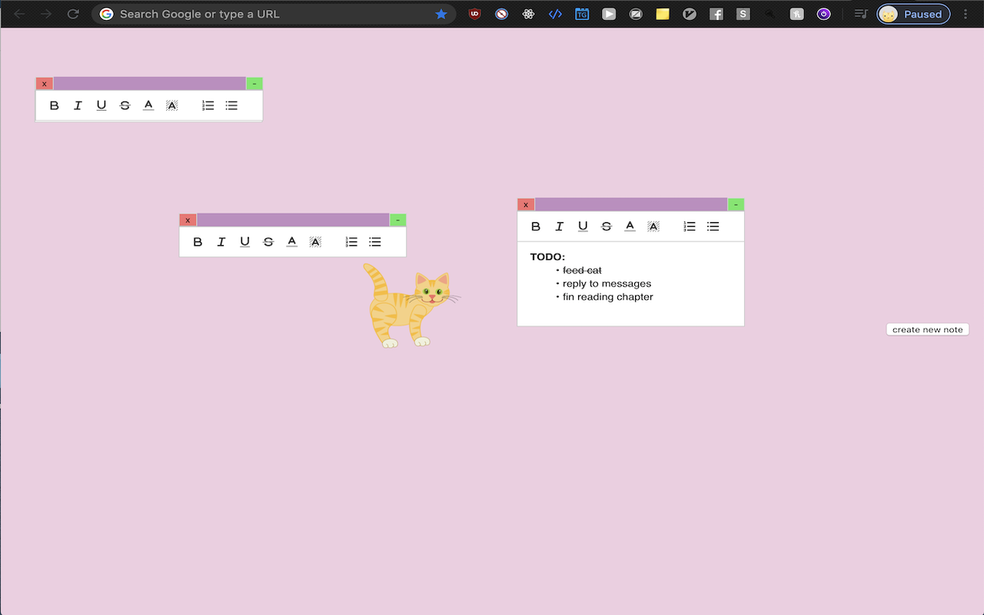Minimize the TODO note with green dash button

pyautogui.click(x=736, y=204)
